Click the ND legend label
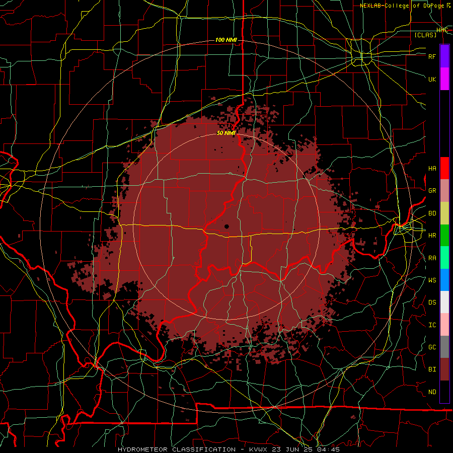The image size is (453, 453). click(432, 392)
